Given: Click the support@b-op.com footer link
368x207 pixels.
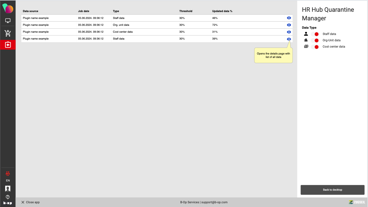Looking at the screenshot, I should point(214,202).
